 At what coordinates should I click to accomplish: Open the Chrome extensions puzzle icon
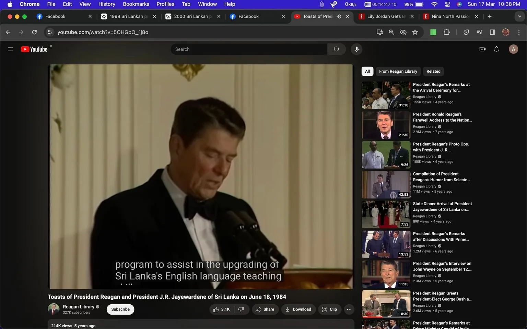coord(447,32)
